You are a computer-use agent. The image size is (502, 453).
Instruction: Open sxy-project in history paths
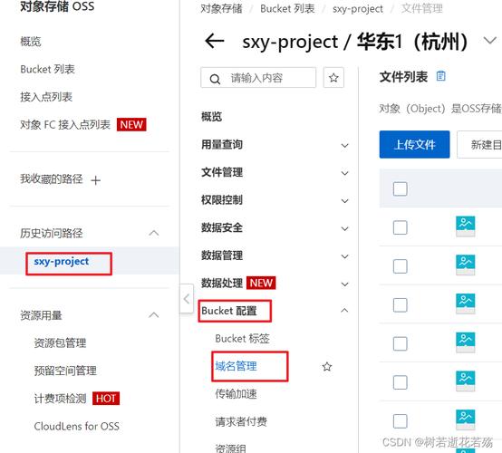click(62, 262)
